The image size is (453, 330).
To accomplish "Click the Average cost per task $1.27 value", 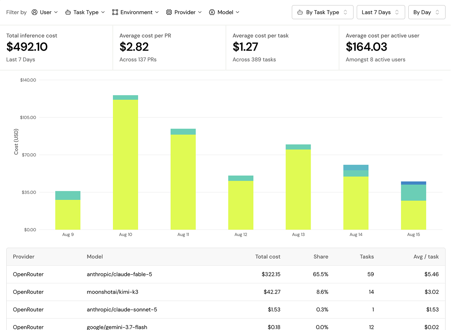I will coord(245,47).
